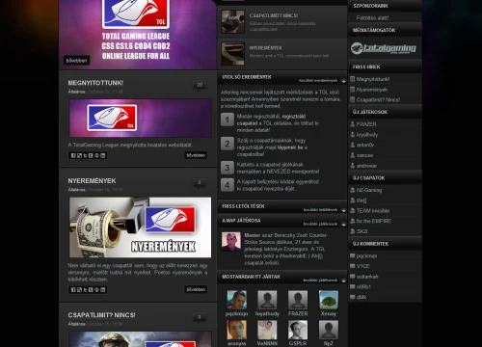Open loyalhudy avatar in recent visitors
This screenshot has width=482, height=347.
[267, 300]
